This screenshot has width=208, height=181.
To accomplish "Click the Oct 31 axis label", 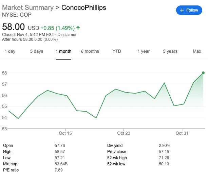I will coord(182,133).
